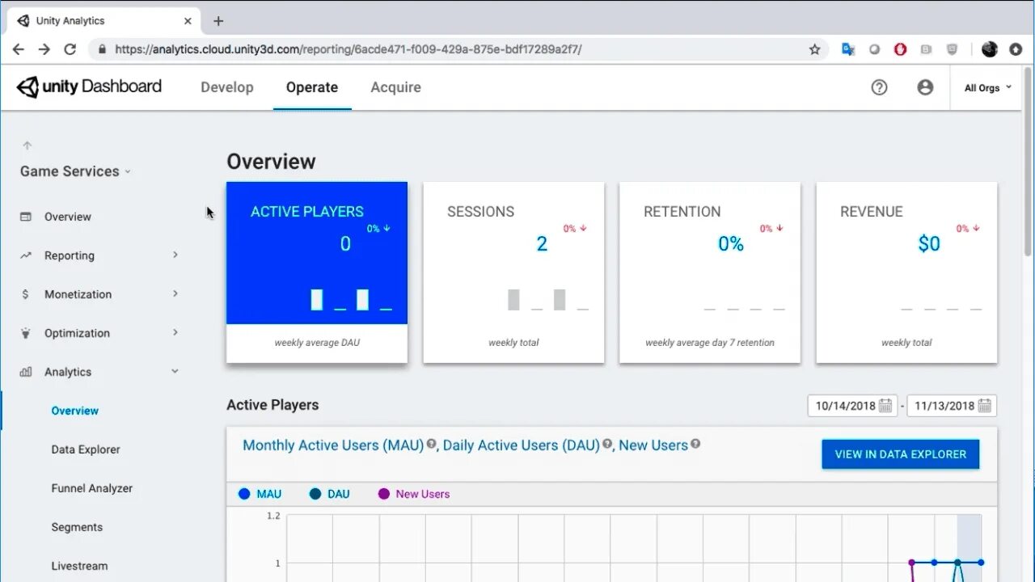Open Livestream in the sidebar

(x=79, y=566)
